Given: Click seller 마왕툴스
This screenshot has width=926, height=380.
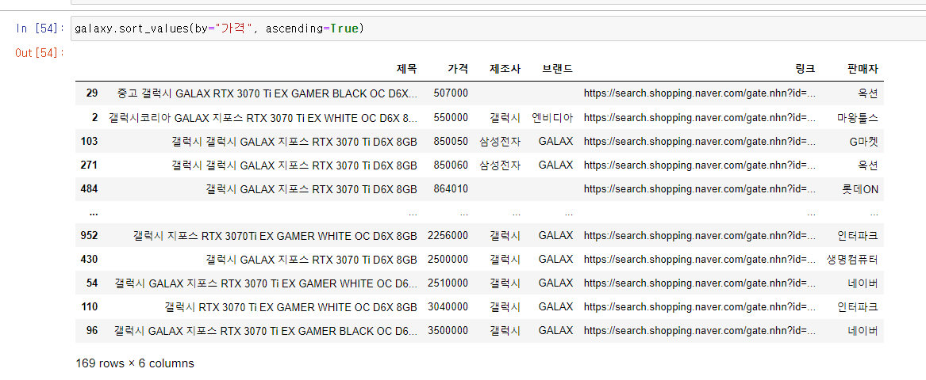Looking at the screenshot, I should coord(858,117).
